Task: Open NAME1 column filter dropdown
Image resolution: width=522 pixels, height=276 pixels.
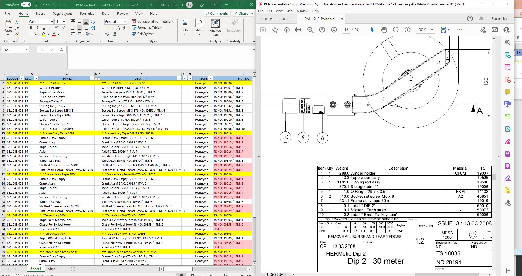Action: [92, 79]
